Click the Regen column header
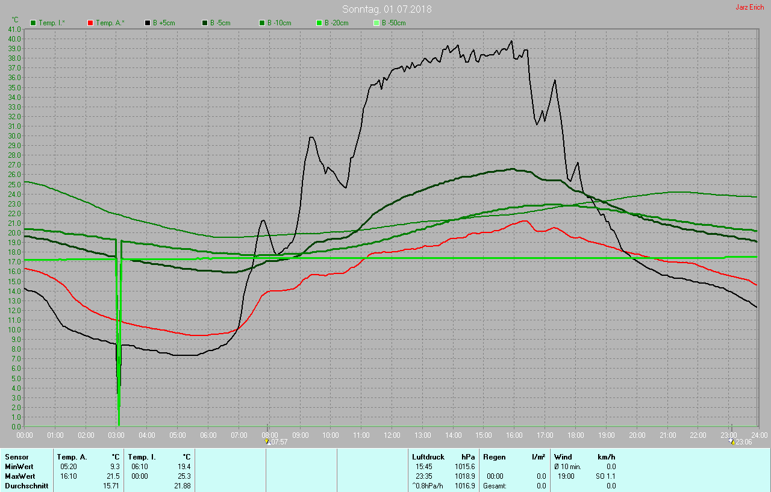The height and width of the screenshot is (492, 771). pos(494,457)
